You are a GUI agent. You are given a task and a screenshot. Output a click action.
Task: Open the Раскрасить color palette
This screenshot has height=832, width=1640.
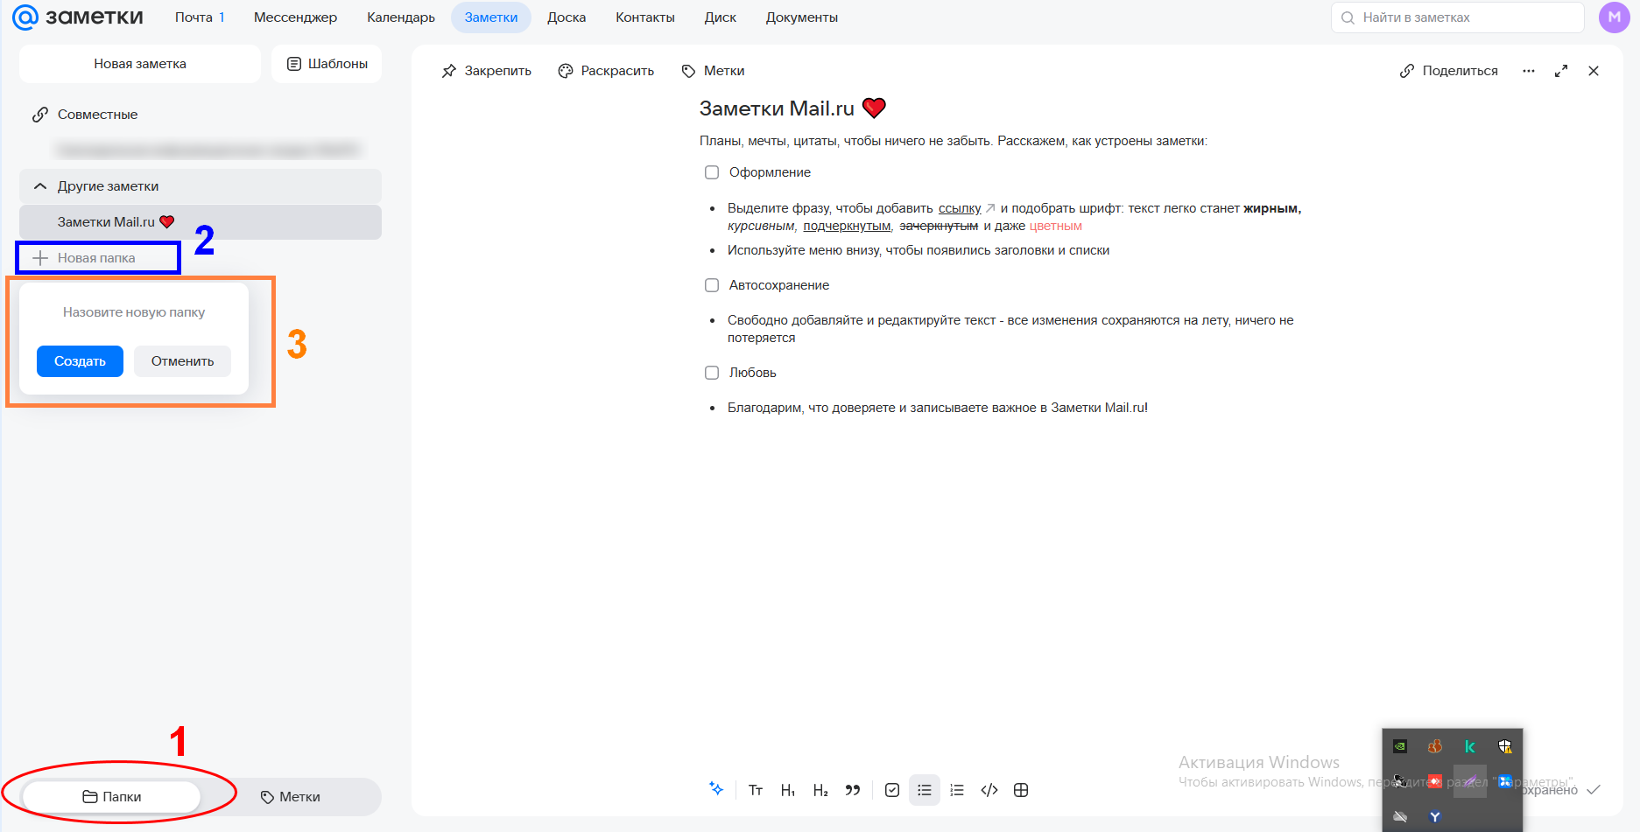(606, 71)
